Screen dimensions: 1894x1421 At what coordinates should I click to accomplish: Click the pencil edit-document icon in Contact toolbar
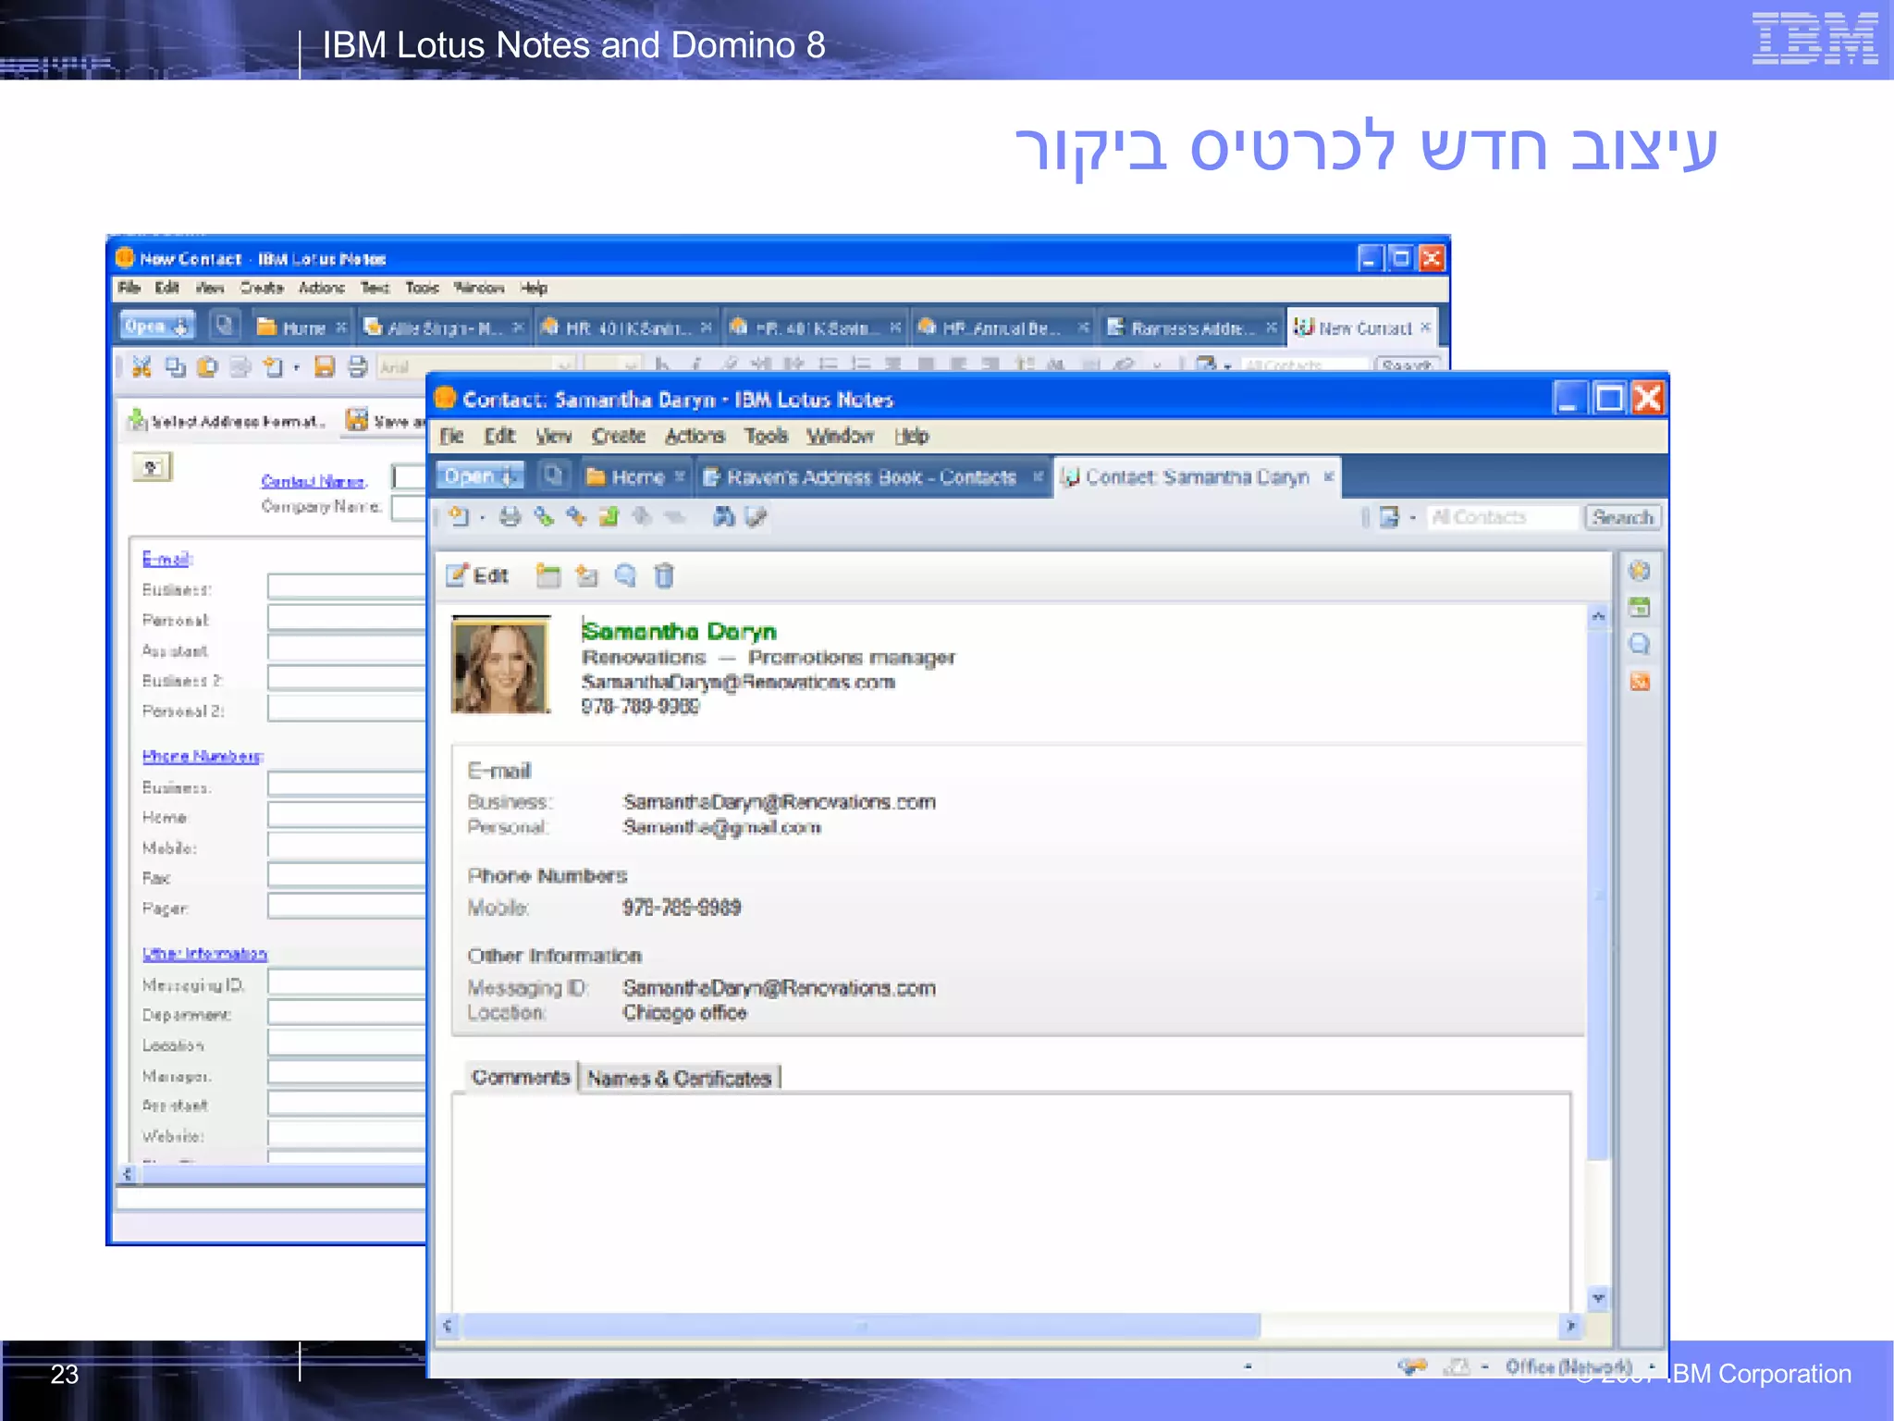(x=756, y=516)
